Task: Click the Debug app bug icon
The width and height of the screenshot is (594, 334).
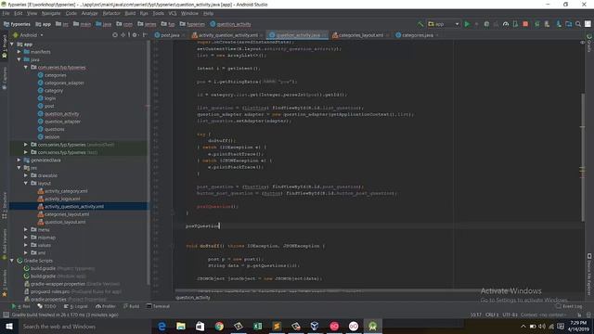Action: tap(486, 24)
